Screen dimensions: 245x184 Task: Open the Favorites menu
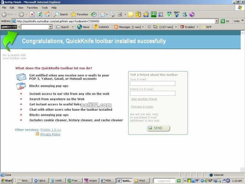(x=32, y=8)
